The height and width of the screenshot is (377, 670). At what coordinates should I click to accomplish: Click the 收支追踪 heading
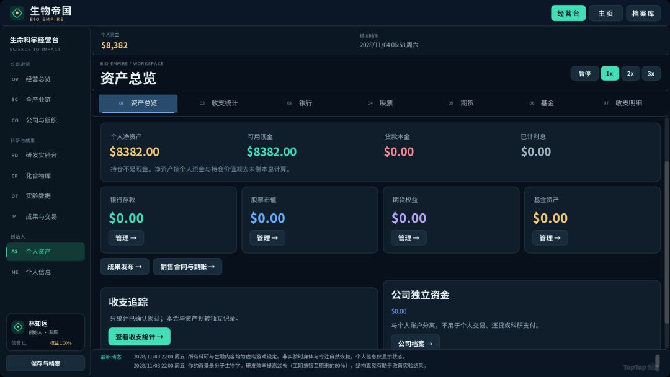click(x=128, y=302)
